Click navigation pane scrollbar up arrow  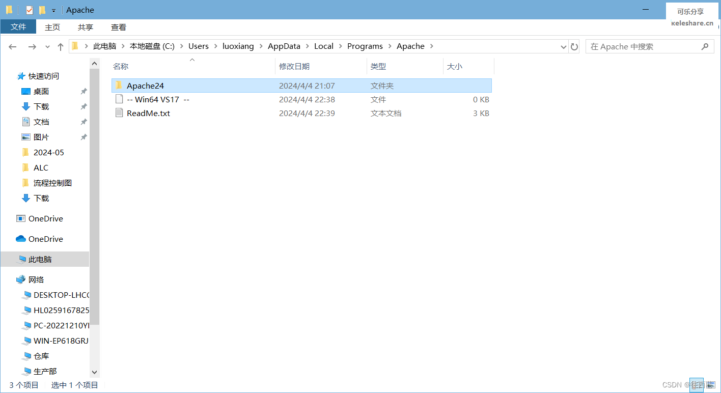pos(94,63)
